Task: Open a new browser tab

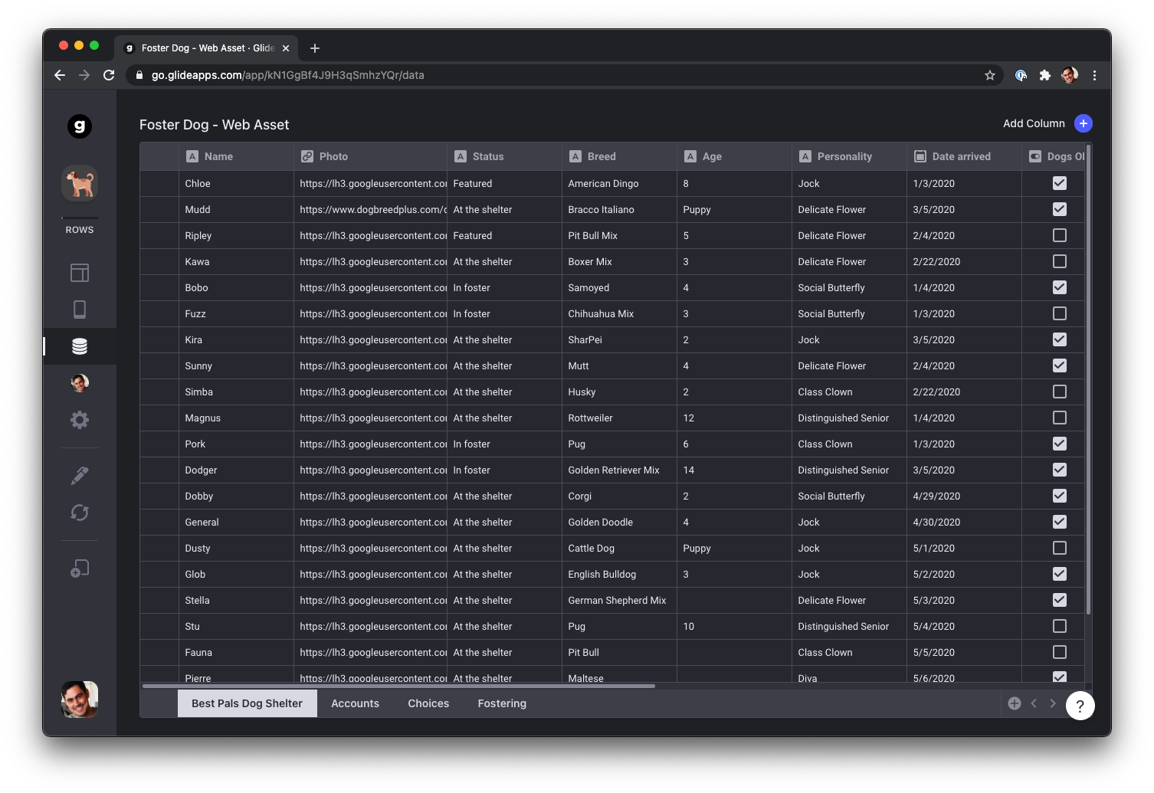Action: click(x=315, y=48)
